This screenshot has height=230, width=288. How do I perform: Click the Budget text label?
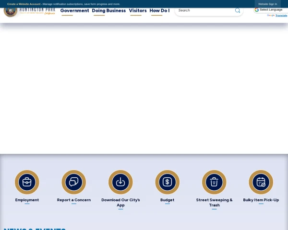pos(168,200)
